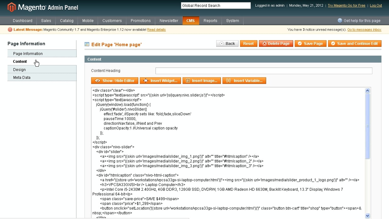
Task: Open the Promotions menu
Action: click(x=141, y=21)
